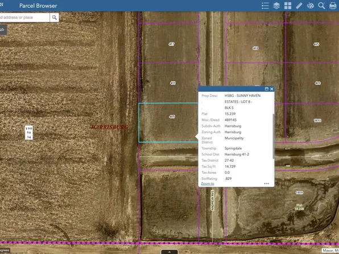The width and height of the screenshot is (339, 254).
Task: Open the Legend list widget
Action: pos(265,6)
